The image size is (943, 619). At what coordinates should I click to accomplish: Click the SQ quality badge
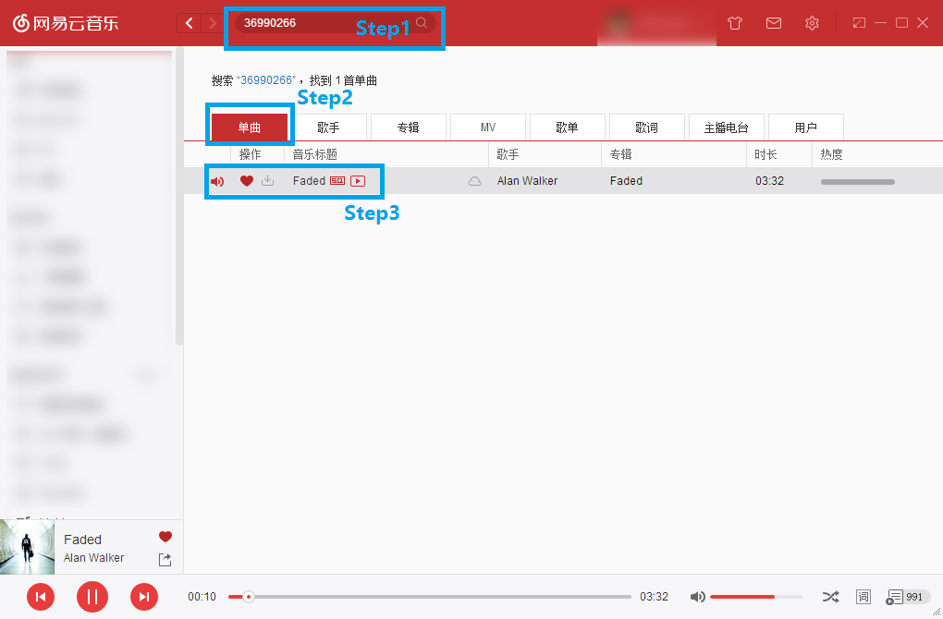pyautogui.click(x=337, y=181)
